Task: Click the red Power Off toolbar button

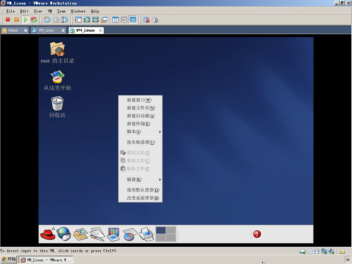Action: (8, 20)
